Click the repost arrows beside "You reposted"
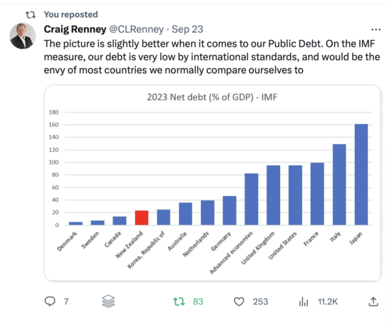The width and height of the screenshot is (390, 328). pos(30,14)
